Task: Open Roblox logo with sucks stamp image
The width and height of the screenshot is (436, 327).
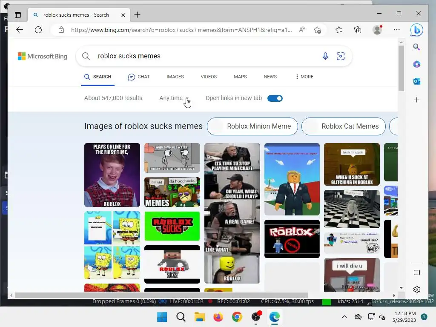Action: click(292, 239)
